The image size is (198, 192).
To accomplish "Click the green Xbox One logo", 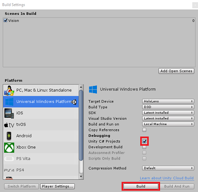I will 9,148.
